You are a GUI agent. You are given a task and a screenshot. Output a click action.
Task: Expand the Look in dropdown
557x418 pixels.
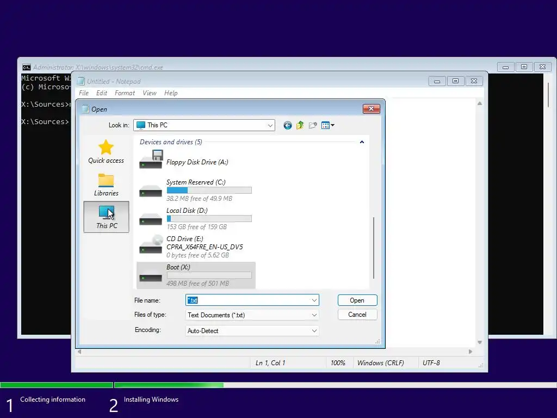(x=270, y=125)
